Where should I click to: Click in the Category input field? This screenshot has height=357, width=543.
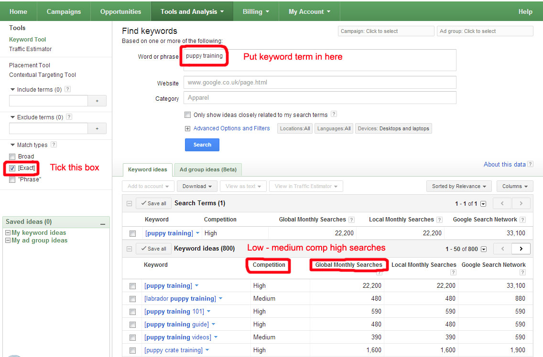point(320,97)
